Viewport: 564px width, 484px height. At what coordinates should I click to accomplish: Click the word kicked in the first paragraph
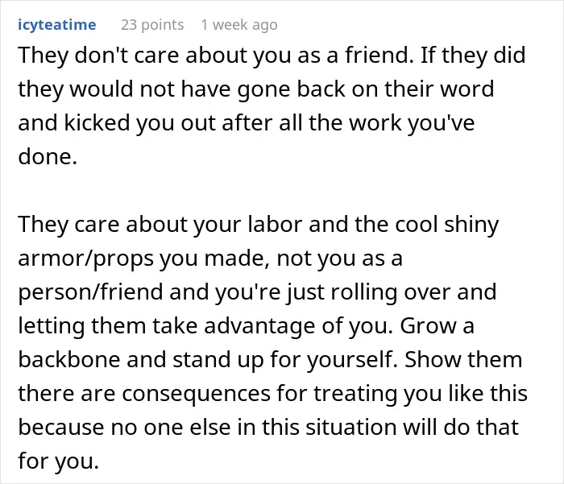pyautogui.click(x=97, y=123)
